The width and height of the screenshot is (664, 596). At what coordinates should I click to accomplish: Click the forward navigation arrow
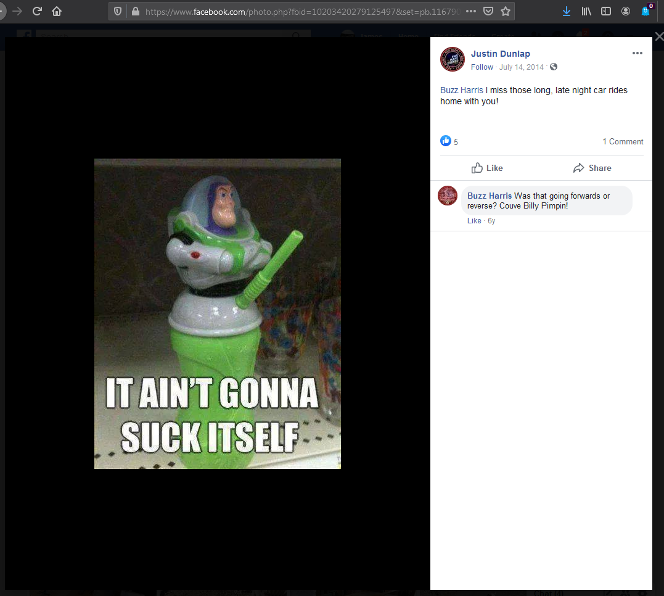pos(17,11)
